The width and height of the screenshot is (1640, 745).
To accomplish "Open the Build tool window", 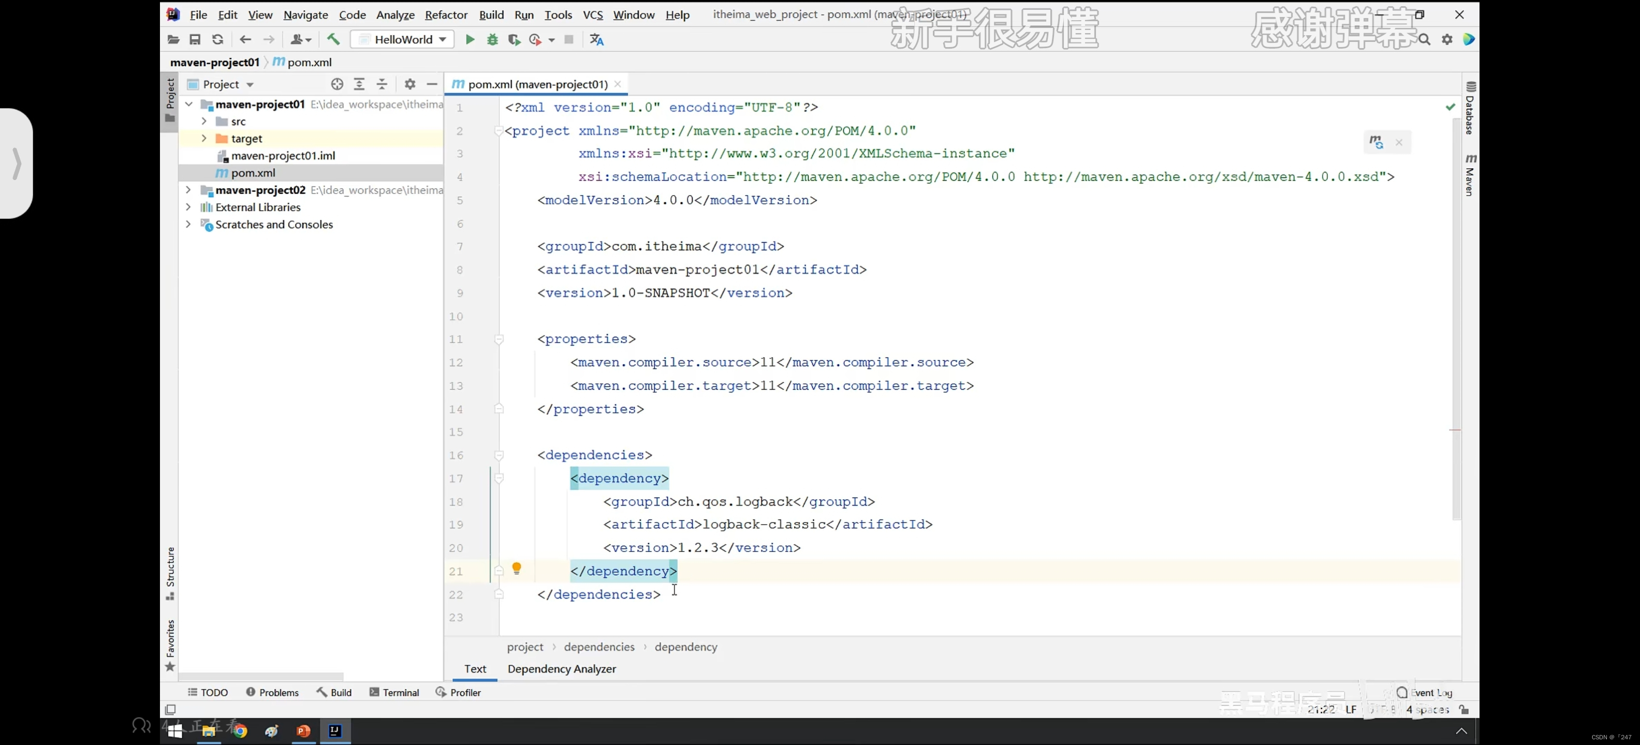I will pos(334,692).
